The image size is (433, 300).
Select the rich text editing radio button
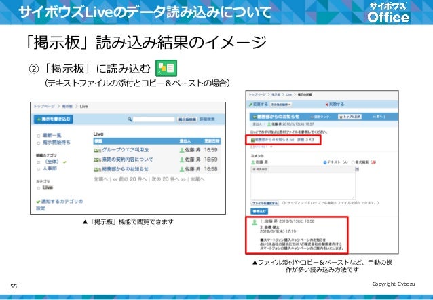353,162
